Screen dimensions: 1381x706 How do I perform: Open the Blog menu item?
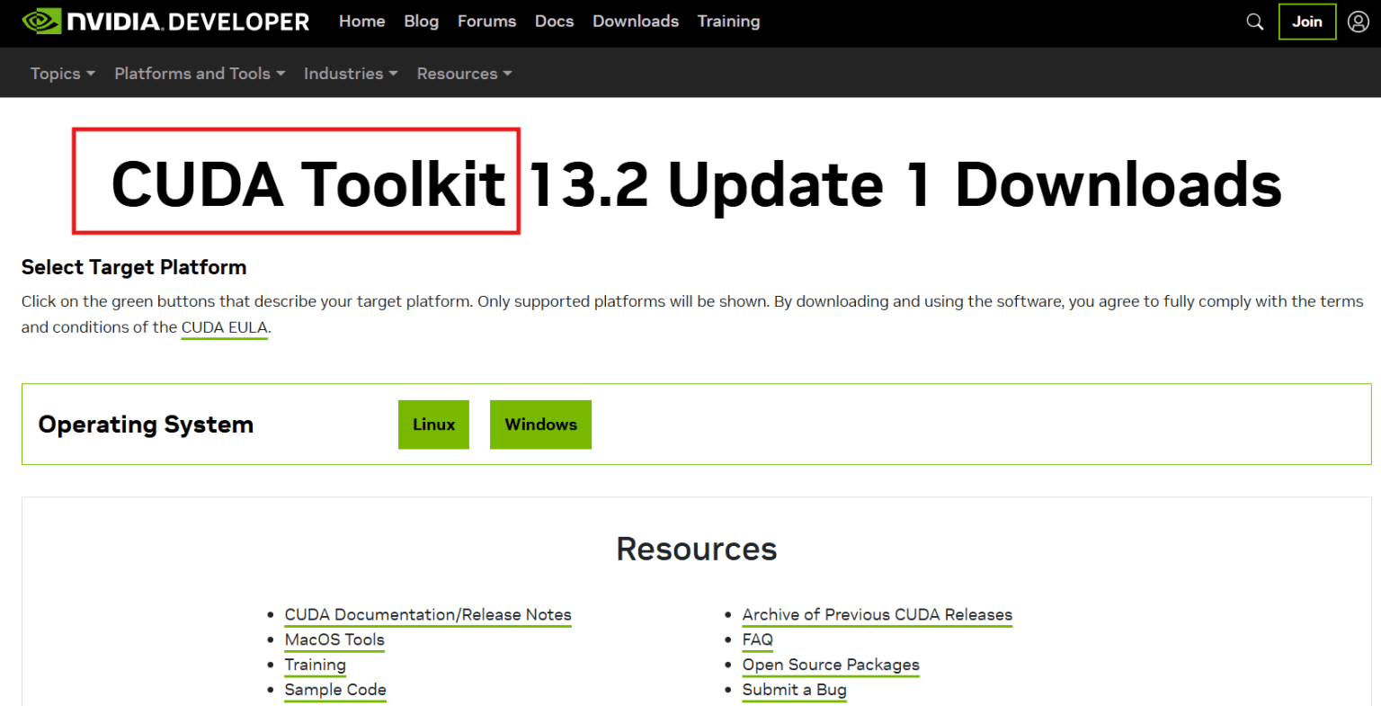coord(422,22)
